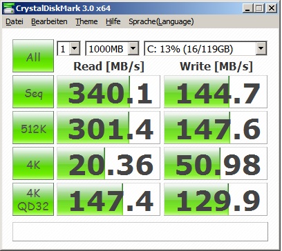Click the 512K write value 147.6
This screenshot has width=282, height=251.
[x=216, y=128]
